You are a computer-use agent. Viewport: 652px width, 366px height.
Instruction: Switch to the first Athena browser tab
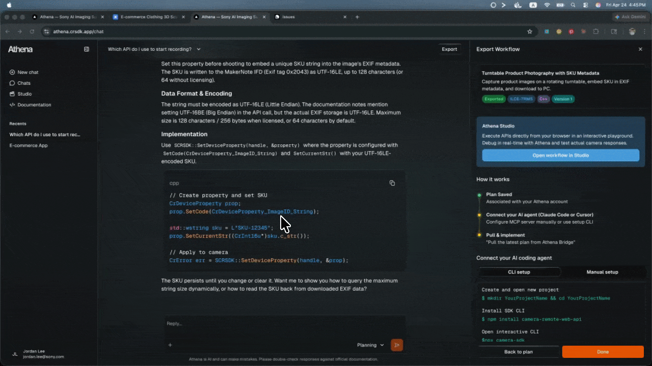[67, 17]
